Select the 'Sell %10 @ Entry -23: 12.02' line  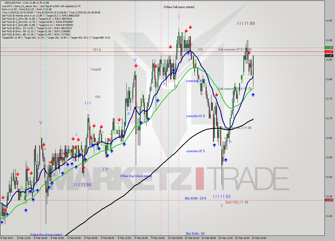click(36, 28)
